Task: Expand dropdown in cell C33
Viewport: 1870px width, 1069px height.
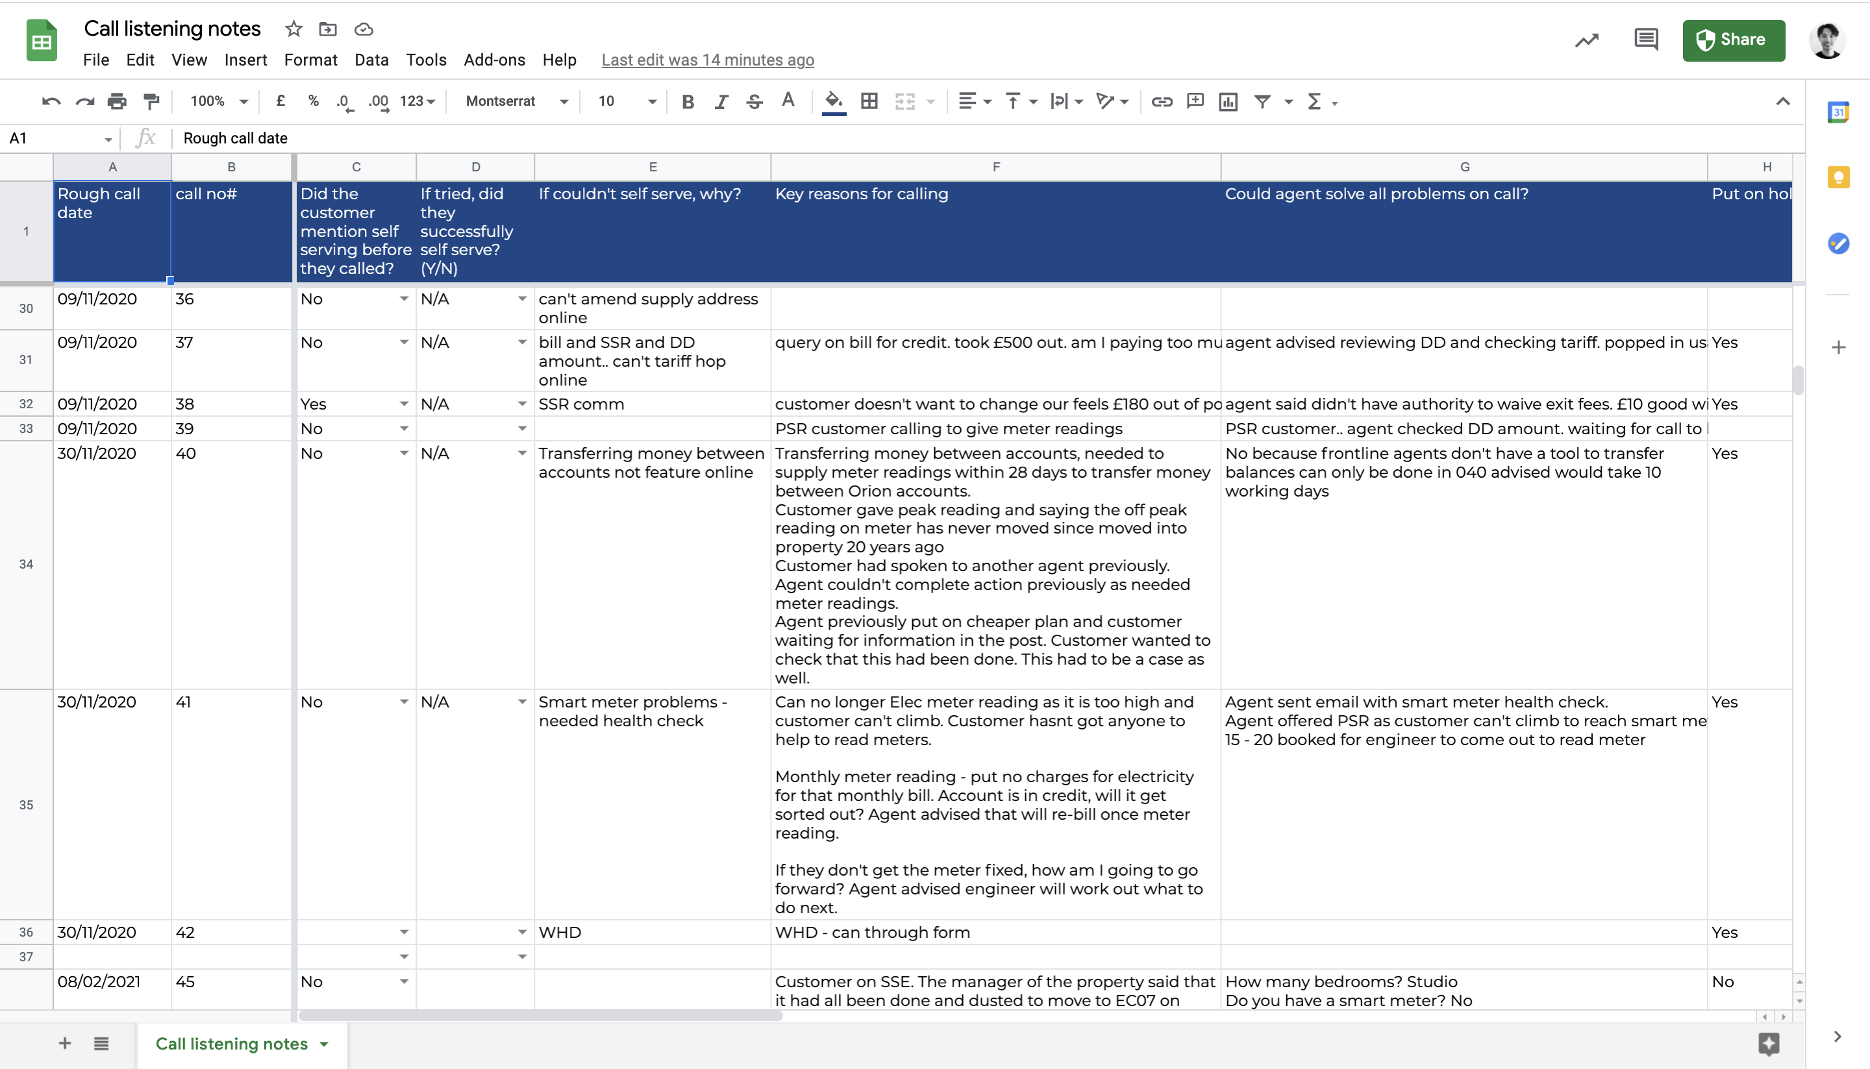Action: click(x=402, y=428)
